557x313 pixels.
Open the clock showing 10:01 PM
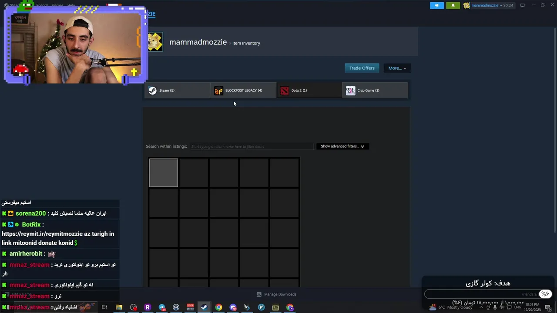[533, 307]
